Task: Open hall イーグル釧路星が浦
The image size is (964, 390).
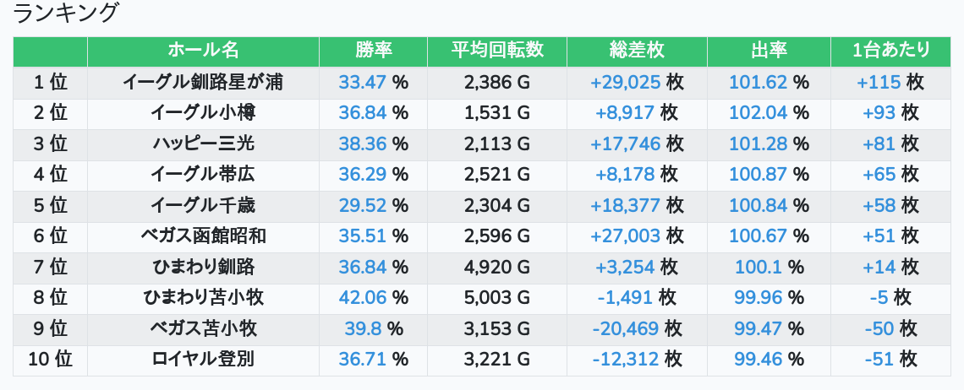Action: [x=203, y=83]
